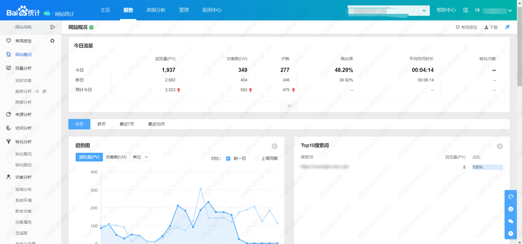
Task: Open the 高级分析 top menu
Action: coord(156,10)
